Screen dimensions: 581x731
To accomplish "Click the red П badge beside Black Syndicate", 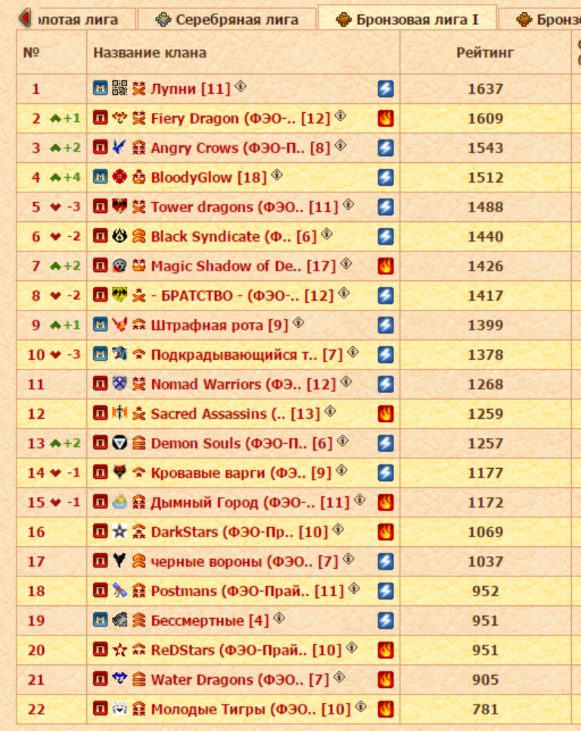I will 101,236.
